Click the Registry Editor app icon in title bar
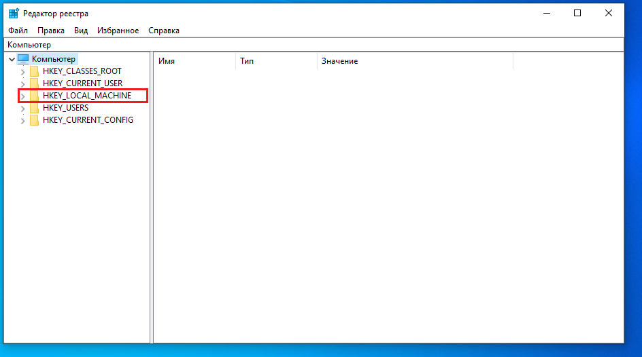The width and height of the screenshot is (642, 357). [14, 13]
